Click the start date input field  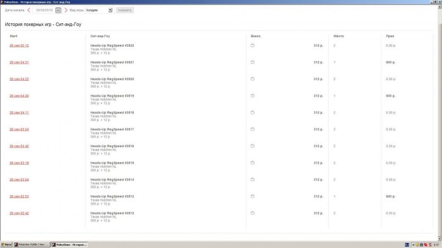(44, 10)
